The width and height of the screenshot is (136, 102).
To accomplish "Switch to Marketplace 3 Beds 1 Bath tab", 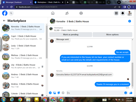I will pos(49,2).
